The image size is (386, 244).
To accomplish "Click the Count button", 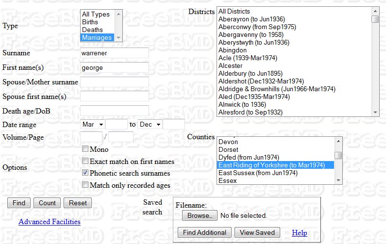I will coord(47,203).
